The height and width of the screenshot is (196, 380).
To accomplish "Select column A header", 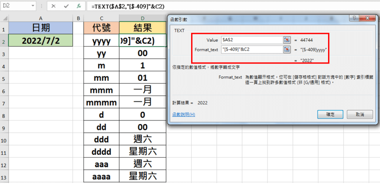I will [x=40, y=18].
